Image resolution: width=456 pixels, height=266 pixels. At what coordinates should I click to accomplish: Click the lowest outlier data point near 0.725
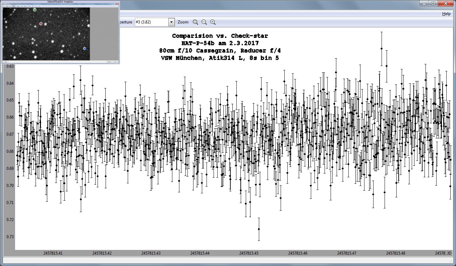click(x=259, y=229)
